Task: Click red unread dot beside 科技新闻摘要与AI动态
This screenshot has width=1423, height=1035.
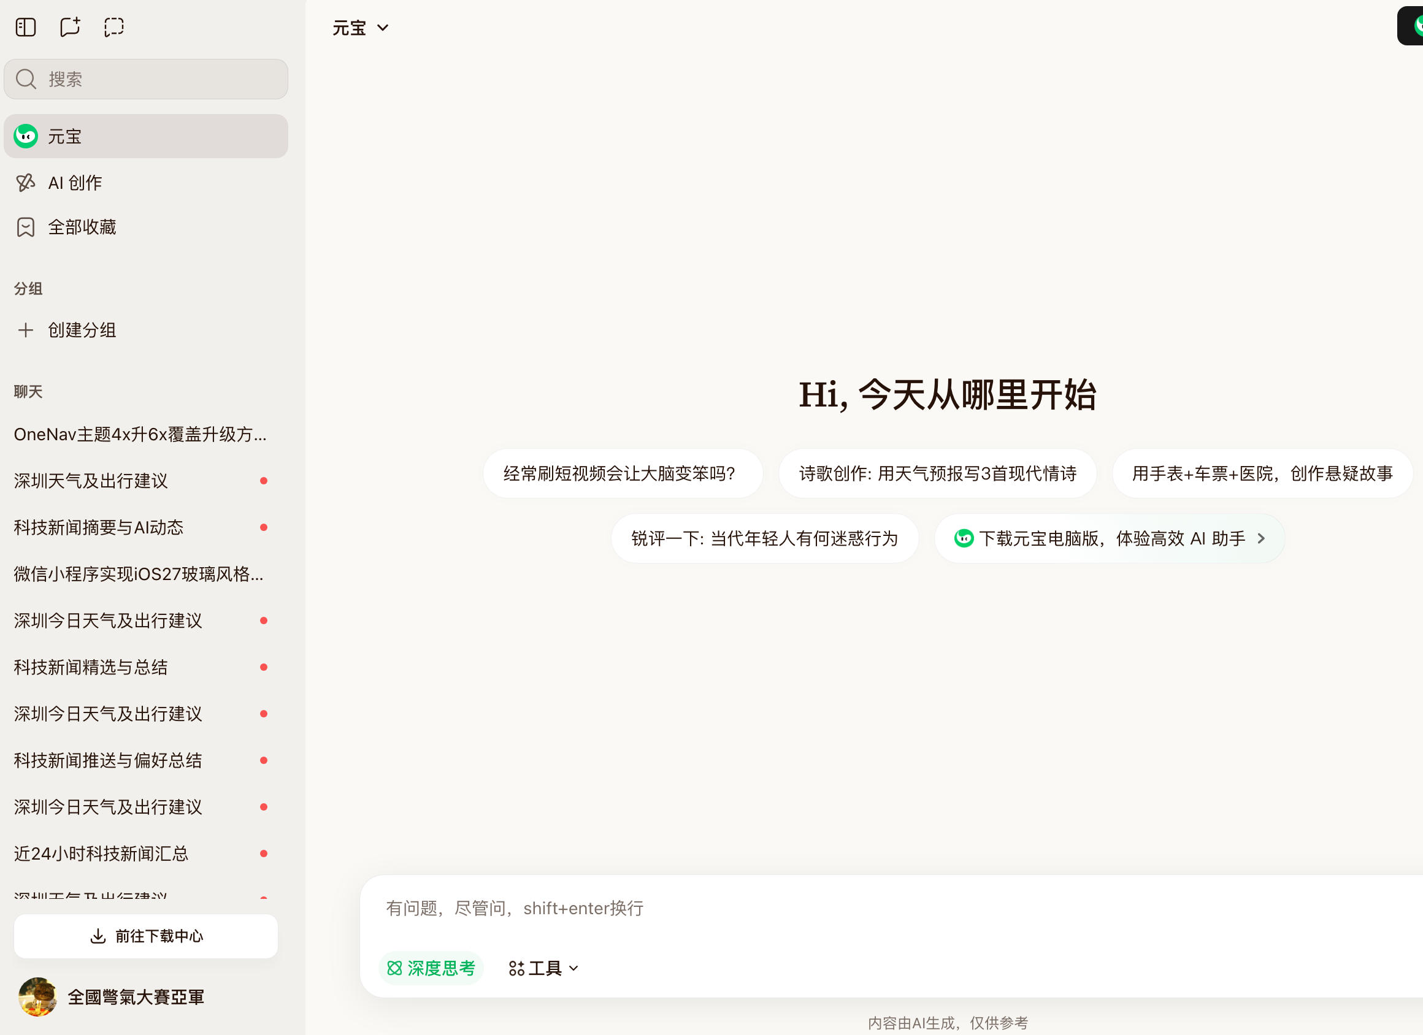Action: [264, 527]
